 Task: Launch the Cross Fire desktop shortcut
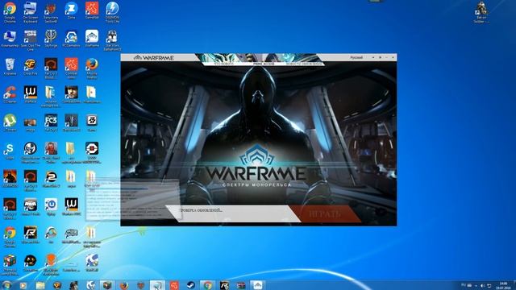pyautogui.click(x=31, y=67)
